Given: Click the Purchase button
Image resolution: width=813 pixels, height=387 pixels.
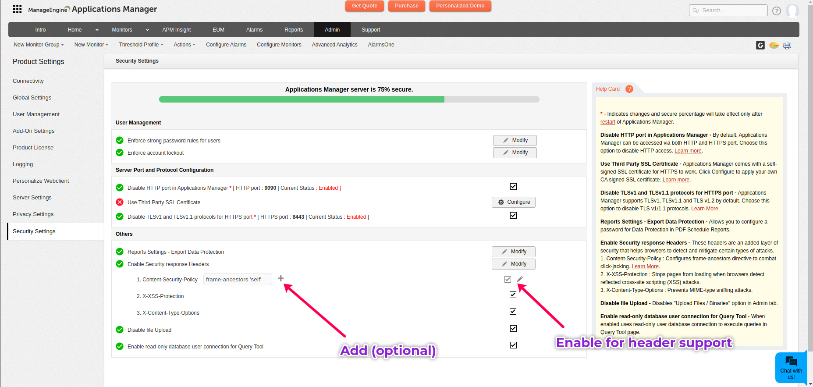Looking at the screenshot, I should 407,6.
